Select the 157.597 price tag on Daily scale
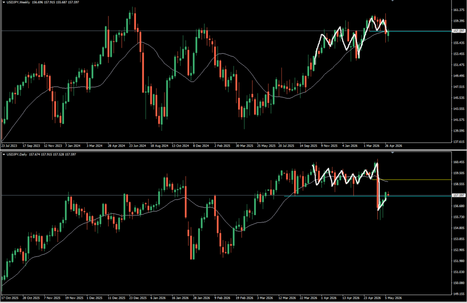Screen dimensions: 467x303 click(x=459, y=195)
